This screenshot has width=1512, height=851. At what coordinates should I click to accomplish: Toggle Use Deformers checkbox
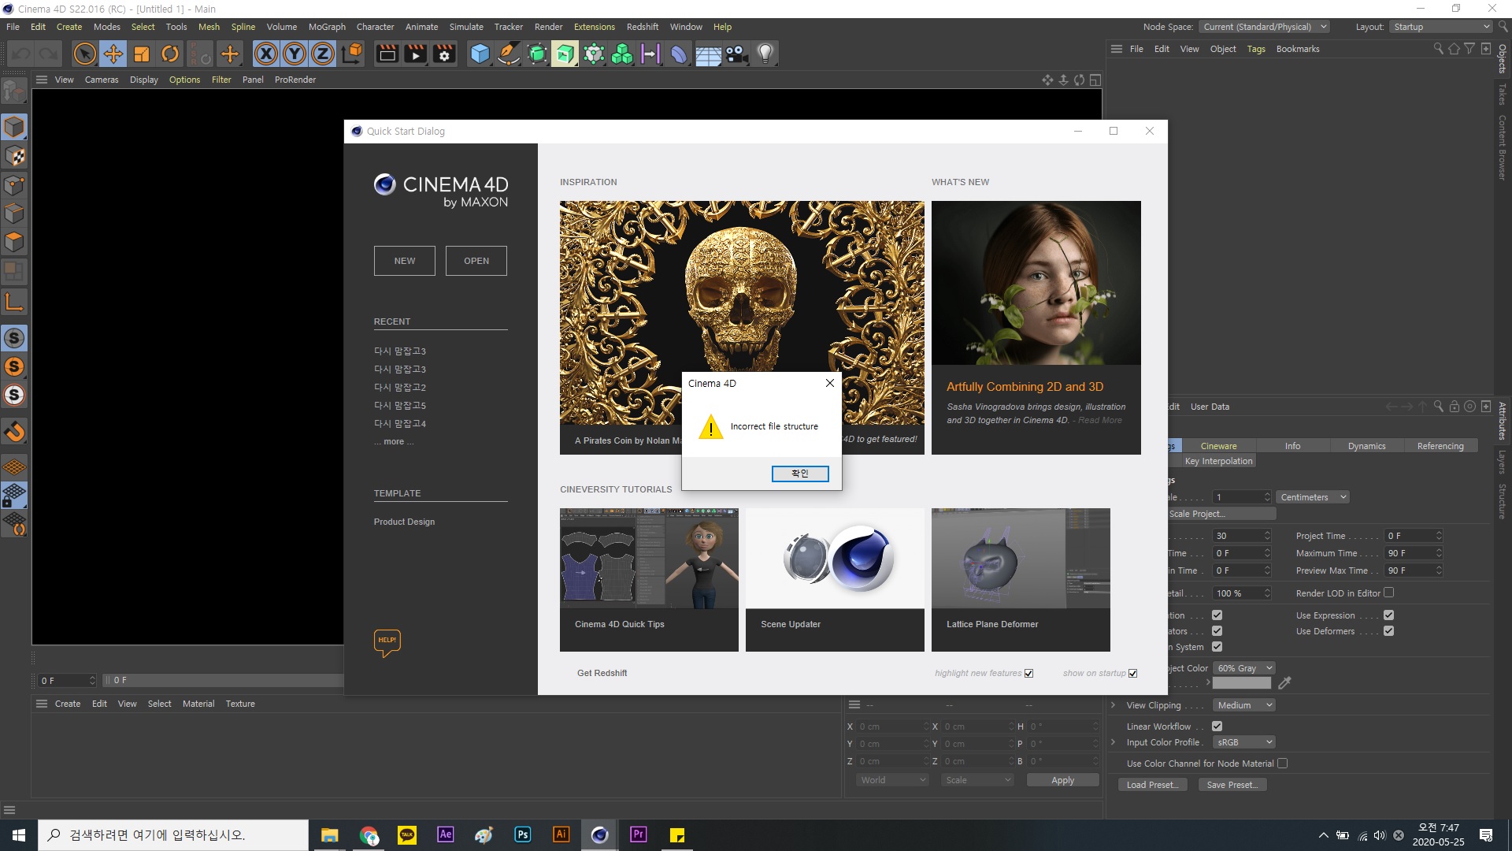[1388, 631]
